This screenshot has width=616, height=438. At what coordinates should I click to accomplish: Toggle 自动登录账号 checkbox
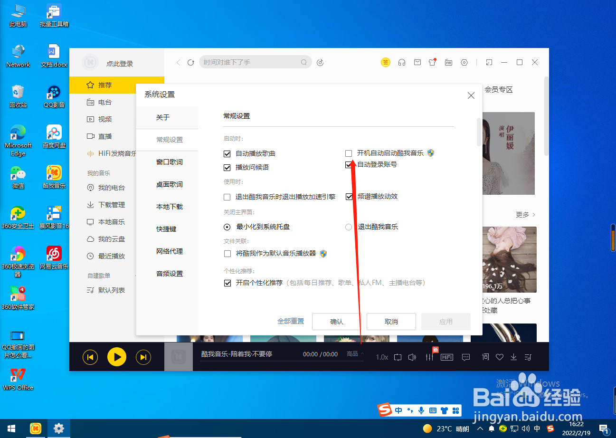(349, 164)
